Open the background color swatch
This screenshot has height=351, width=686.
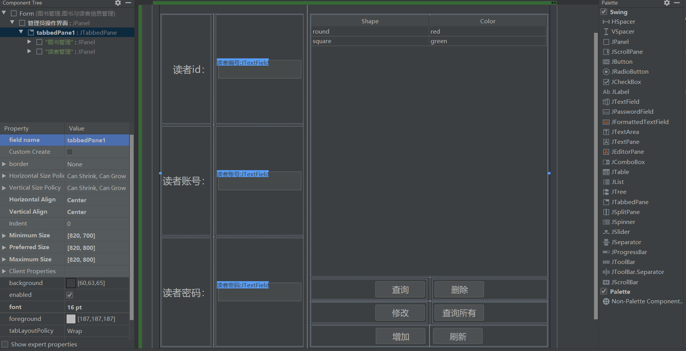pos(71,283)
